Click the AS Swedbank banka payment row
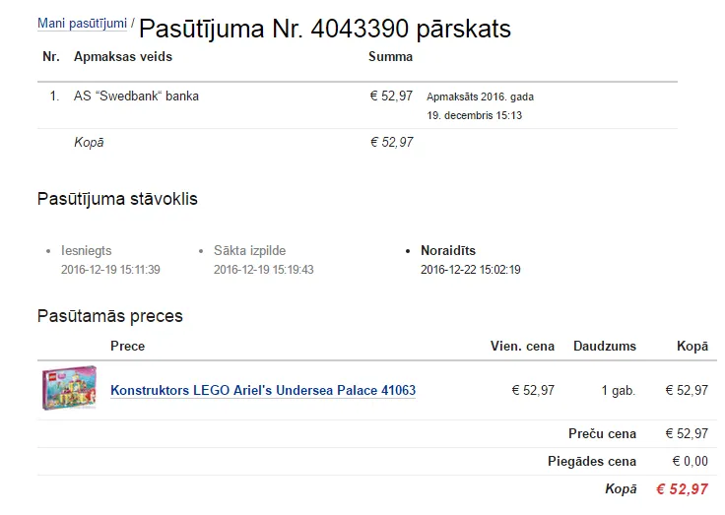This screenshot has width=725, height=515. (358, 105)
